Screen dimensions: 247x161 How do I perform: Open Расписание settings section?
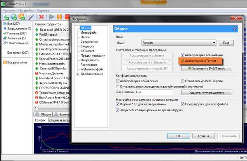(x=89, y=64)
